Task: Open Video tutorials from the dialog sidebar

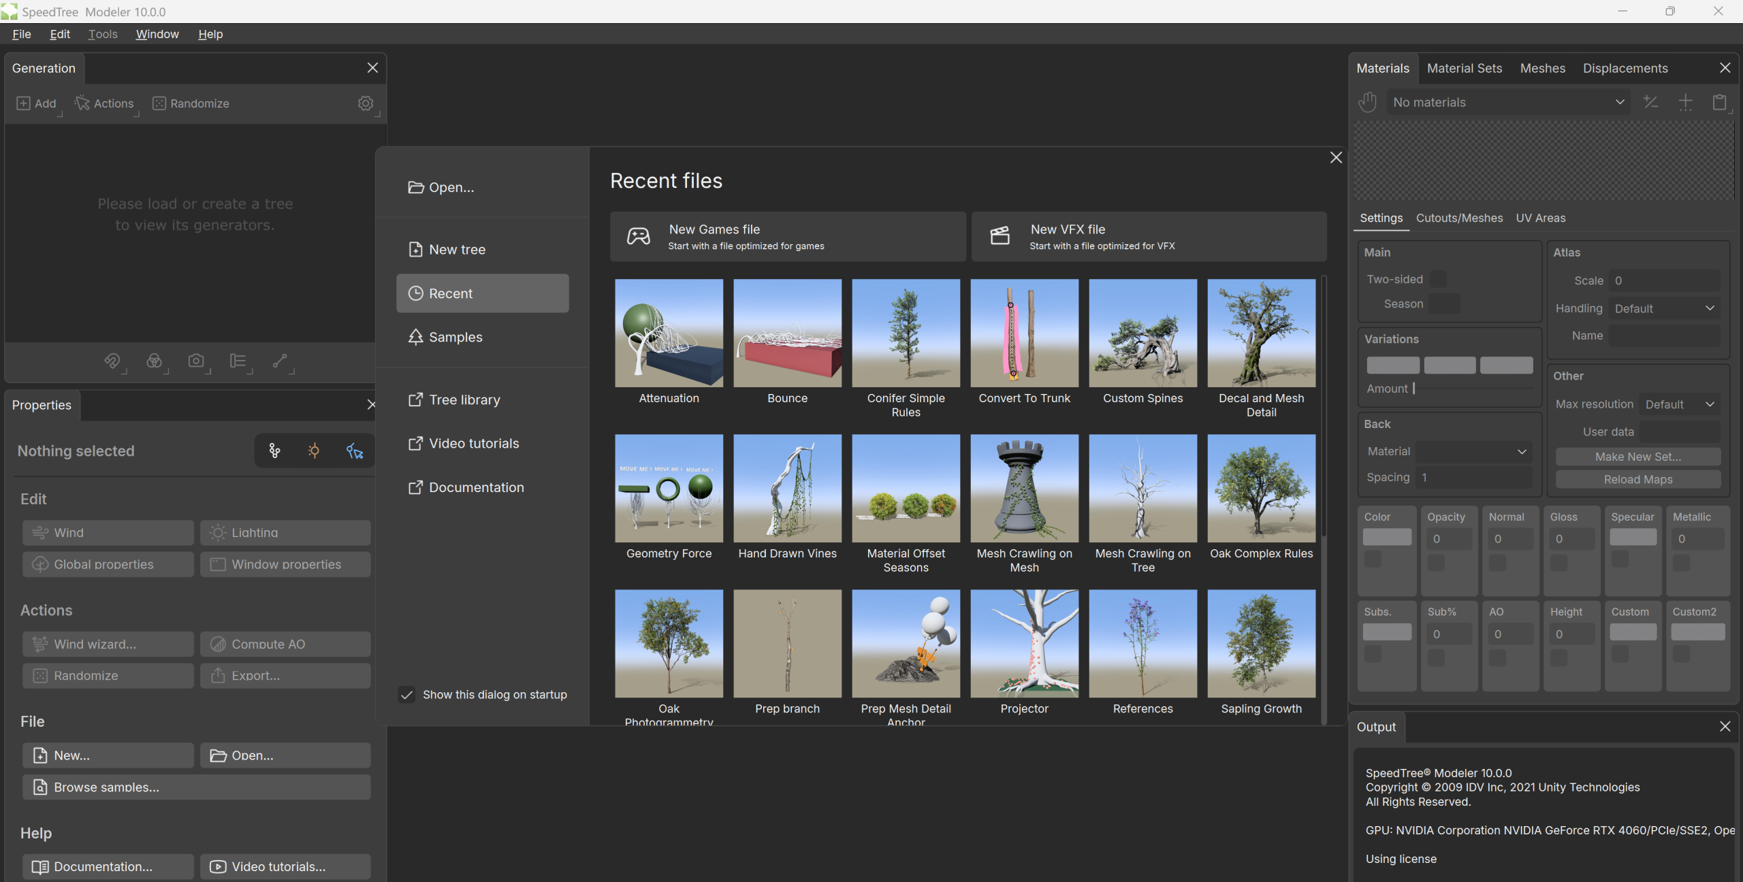Action: point(464,444)
